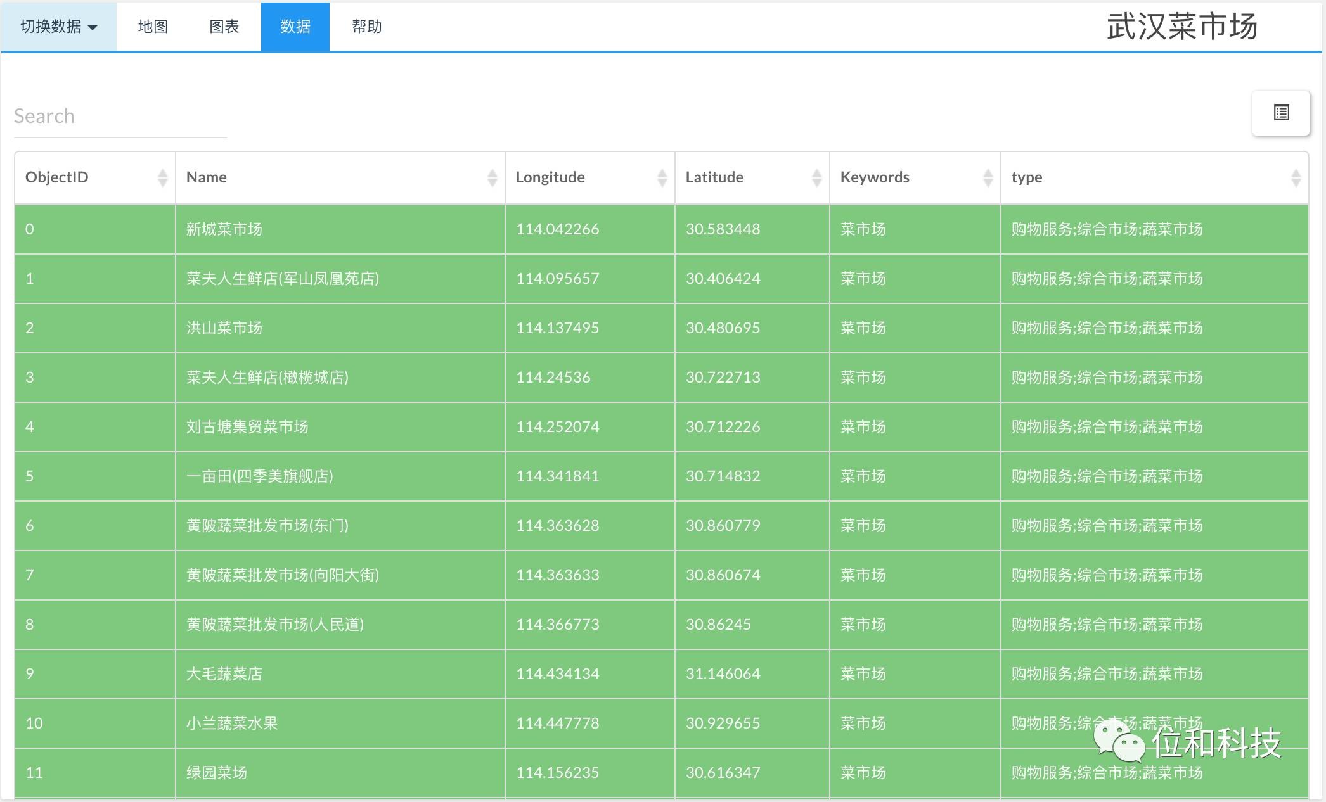Click longitude value 114.363633

(558, 575)
